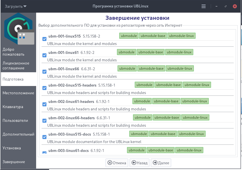Click ubmodule-base tag on ubm-003-linux61-docs row
The height and width of the screenshot is (170, 242).
(x=161, y=150)
